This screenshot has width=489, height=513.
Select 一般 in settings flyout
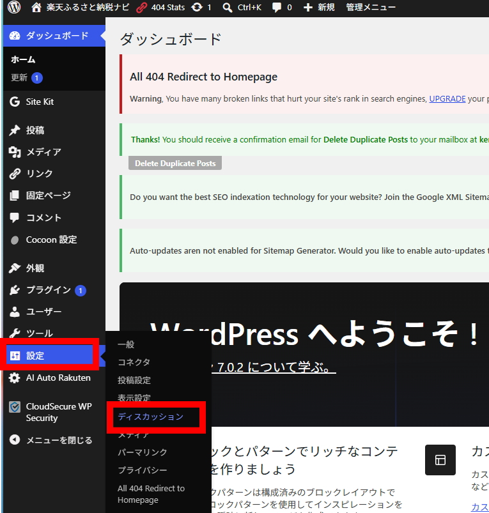127,344
